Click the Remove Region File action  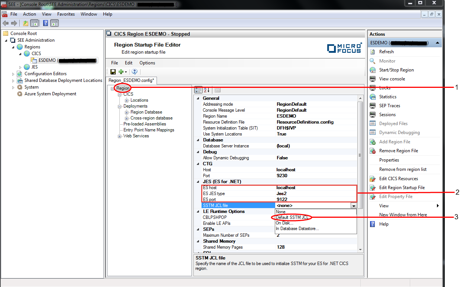tap(398, 151)
